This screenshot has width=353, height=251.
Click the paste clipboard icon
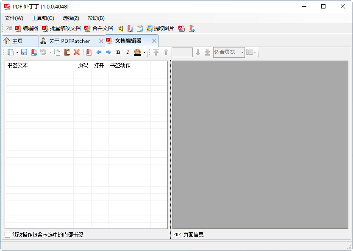pos(67,52)
